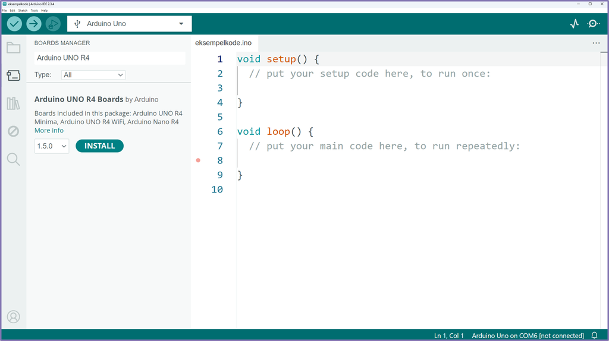Screen dimensions: 609x341
Task: Click the 'Arduino UNO R4 Boards' title
Action: [79, 99]
